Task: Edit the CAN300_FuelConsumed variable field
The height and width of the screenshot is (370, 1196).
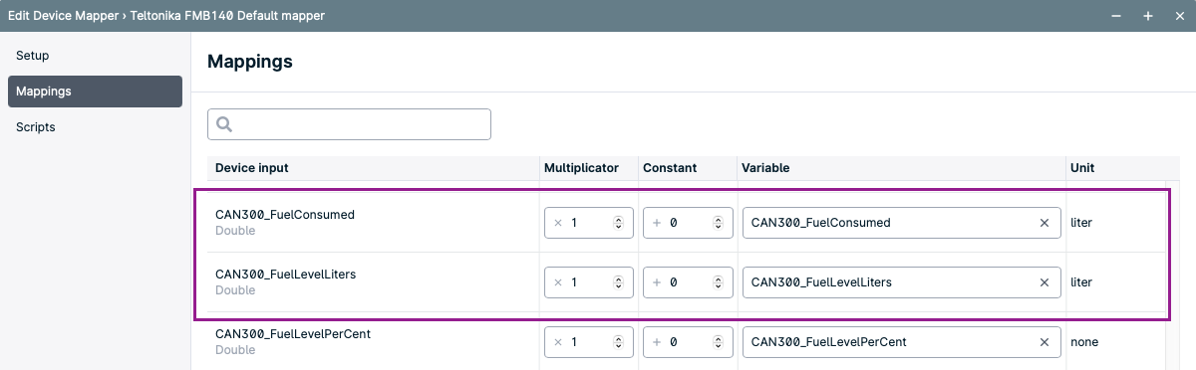Action: point(902,223)
